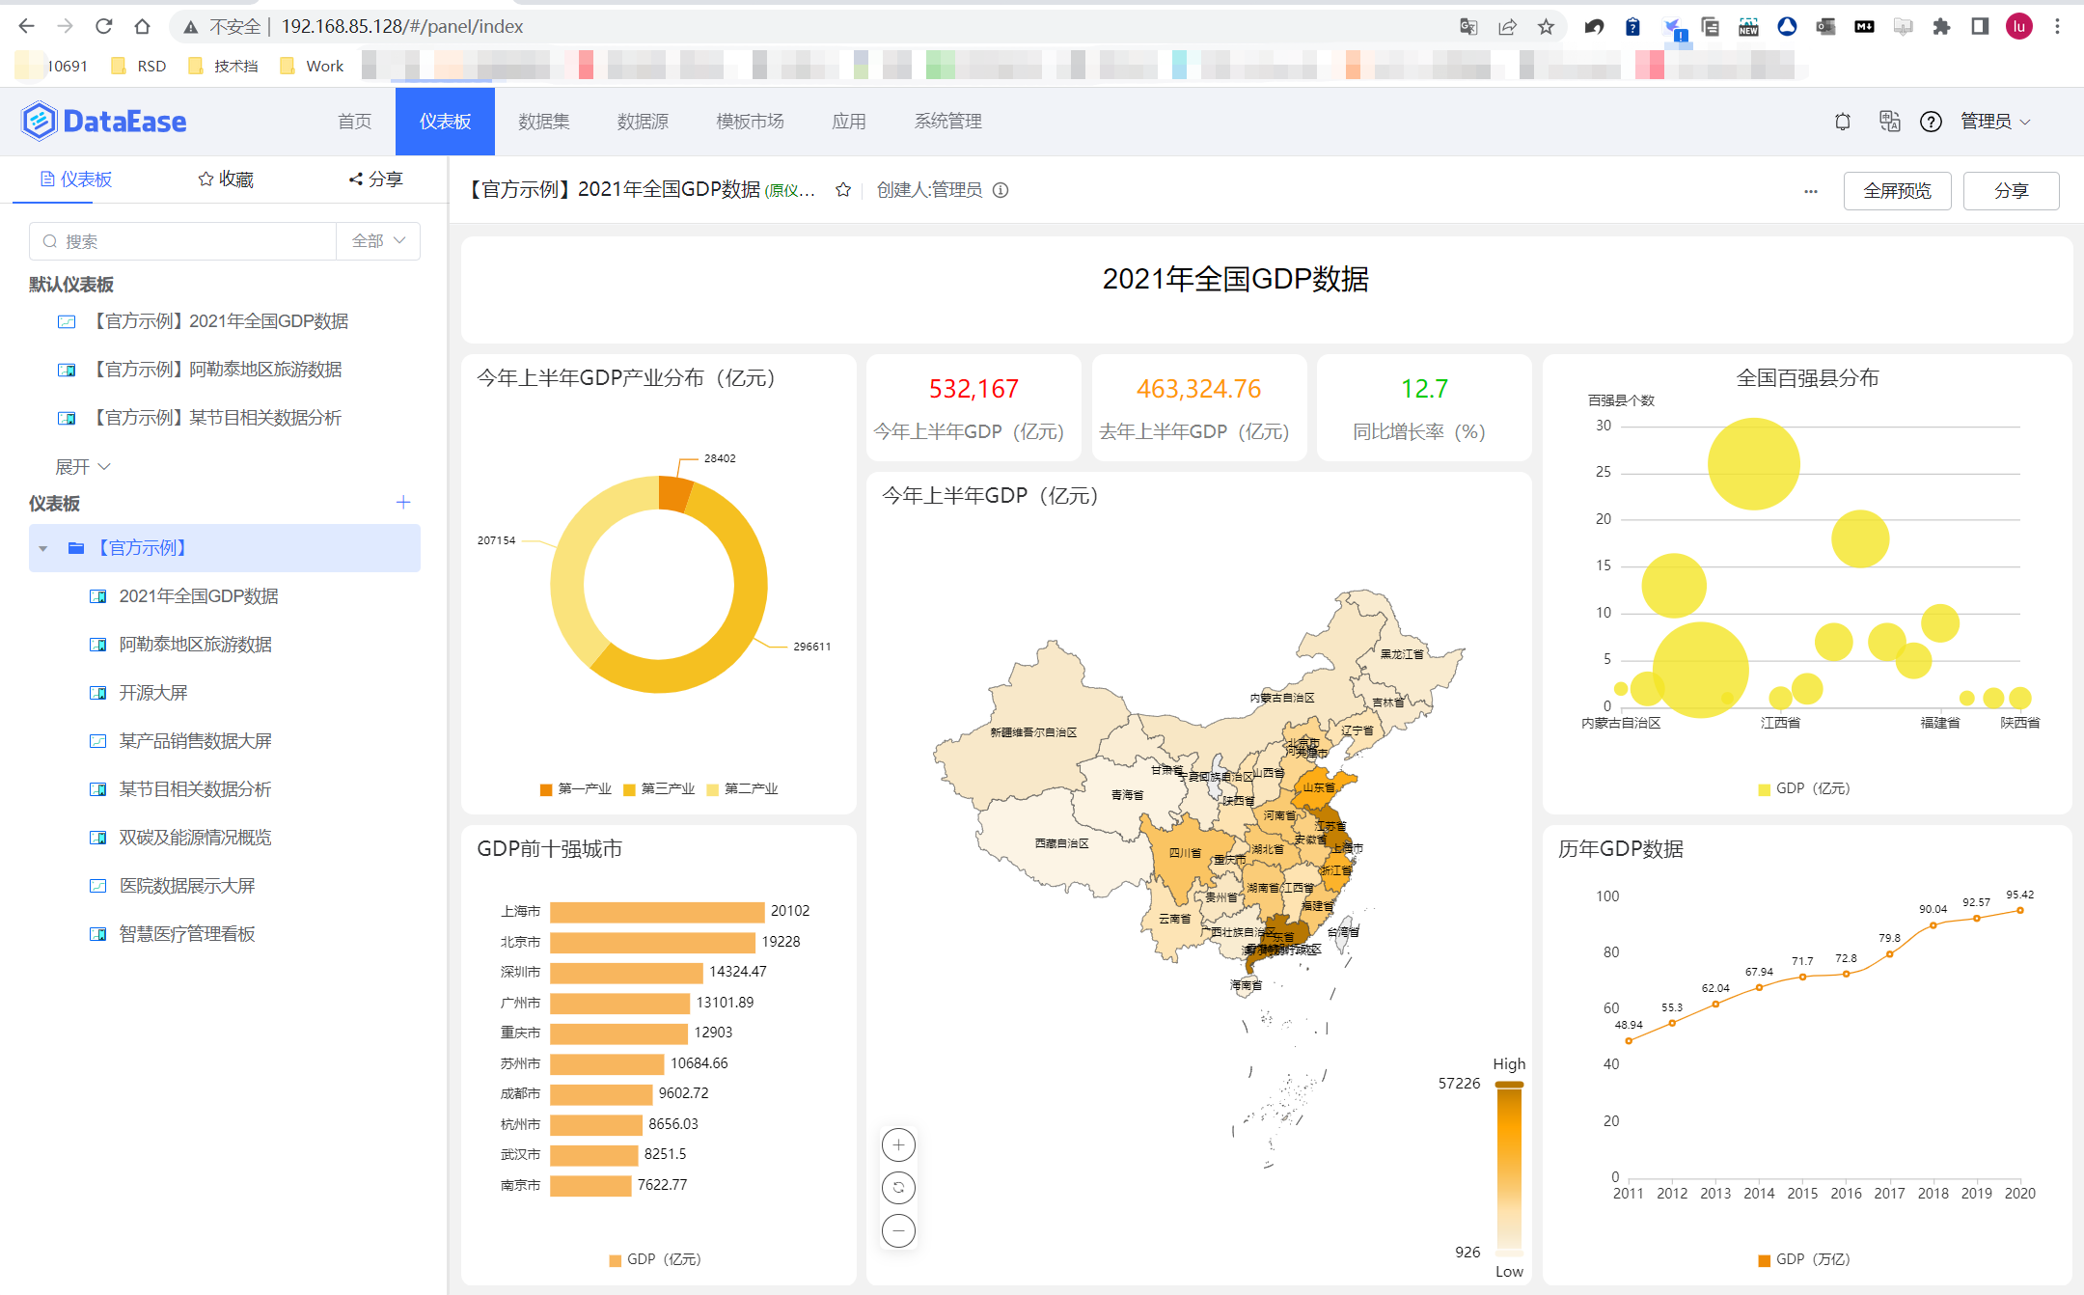Open the 技术档 bookmark folder
2084x1295 pixels.
223,66
